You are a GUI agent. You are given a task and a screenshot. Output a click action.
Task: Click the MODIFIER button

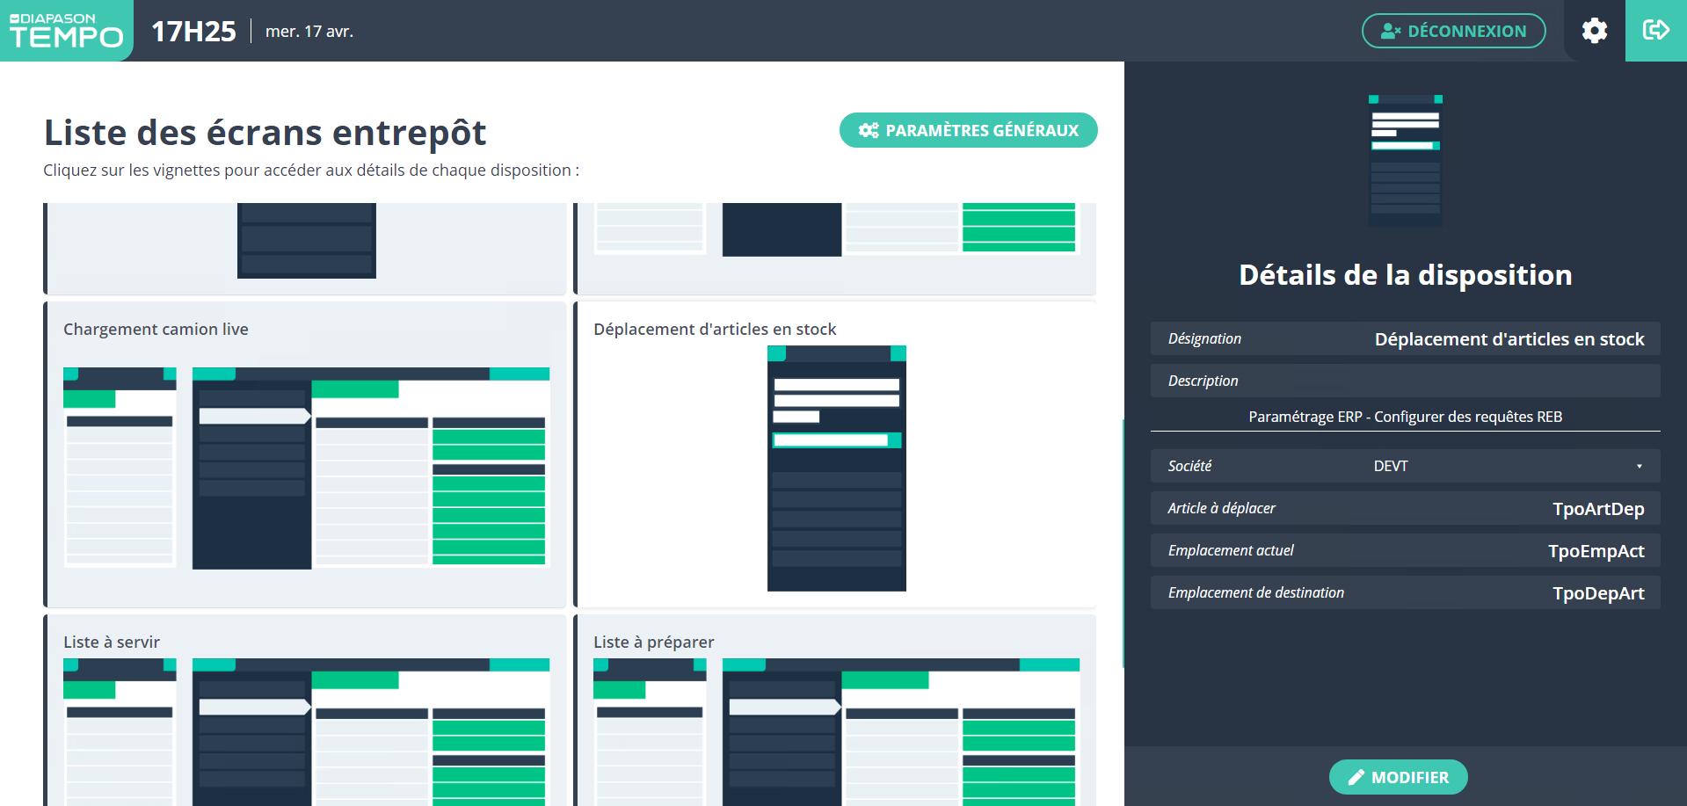pos(1398,777)
